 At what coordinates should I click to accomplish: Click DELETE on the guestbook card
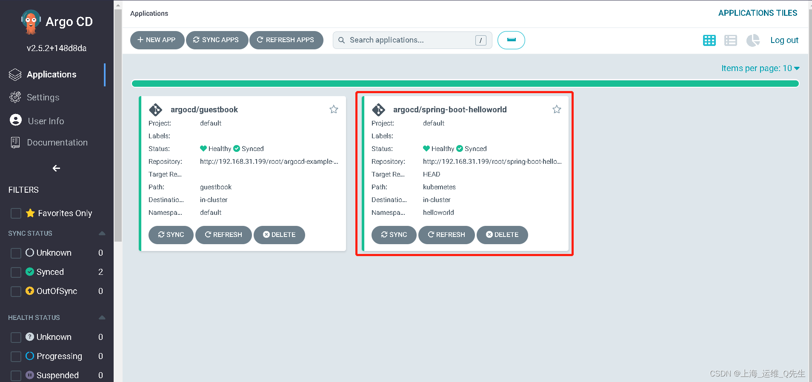tap(279, 235)
